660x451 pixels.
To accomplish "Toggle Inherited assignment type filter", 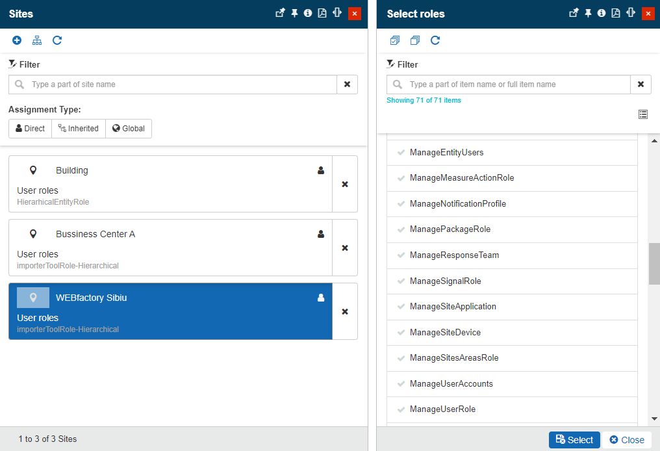I will click(78, 129).
